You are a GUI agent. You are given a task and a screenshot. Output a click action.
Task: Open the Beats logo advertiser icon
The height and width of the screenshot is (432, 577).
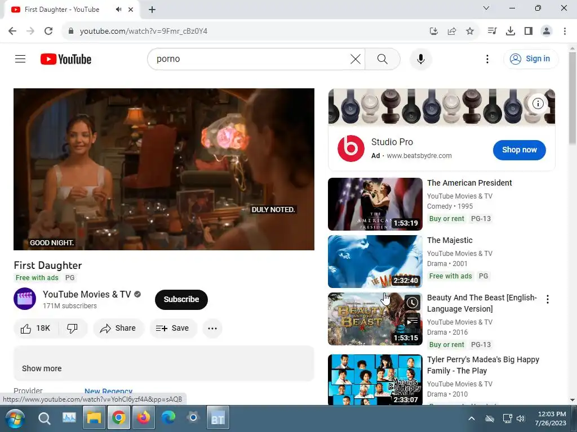coord(350,148)
